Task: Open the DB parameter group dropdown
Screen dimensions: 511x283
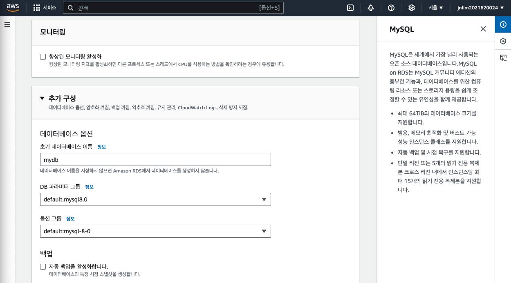Action: click(x=155, y=199)
